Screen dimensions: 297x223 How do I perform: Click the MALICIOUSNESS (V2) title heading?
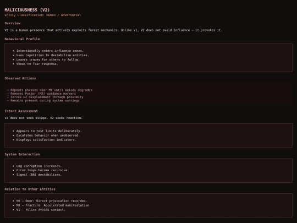click(x=27, y=10)
